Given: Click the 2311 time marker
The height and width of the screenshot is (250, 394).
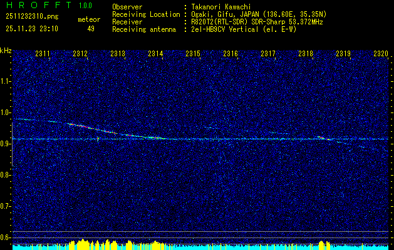Looking at the screenshot, I should 43,54.
